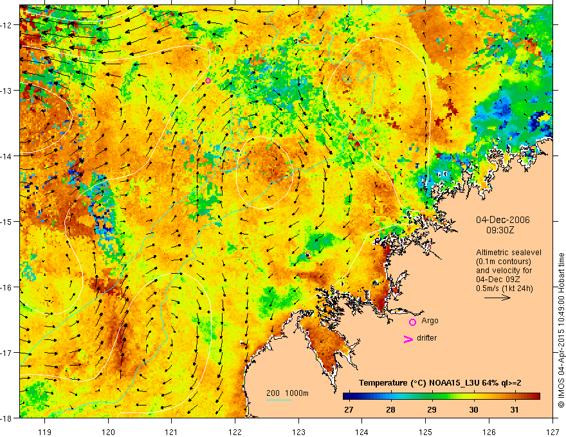Click the 'Altimetric sealevel' legend text
Image resolution: width=566 pixels, height=437 pixels.
[509, 253]
